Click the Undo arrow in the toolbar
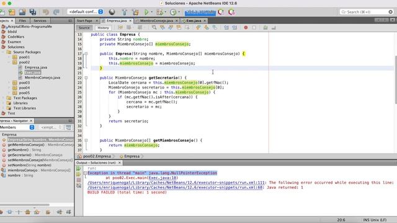397x223 pixels. point(46,12)
